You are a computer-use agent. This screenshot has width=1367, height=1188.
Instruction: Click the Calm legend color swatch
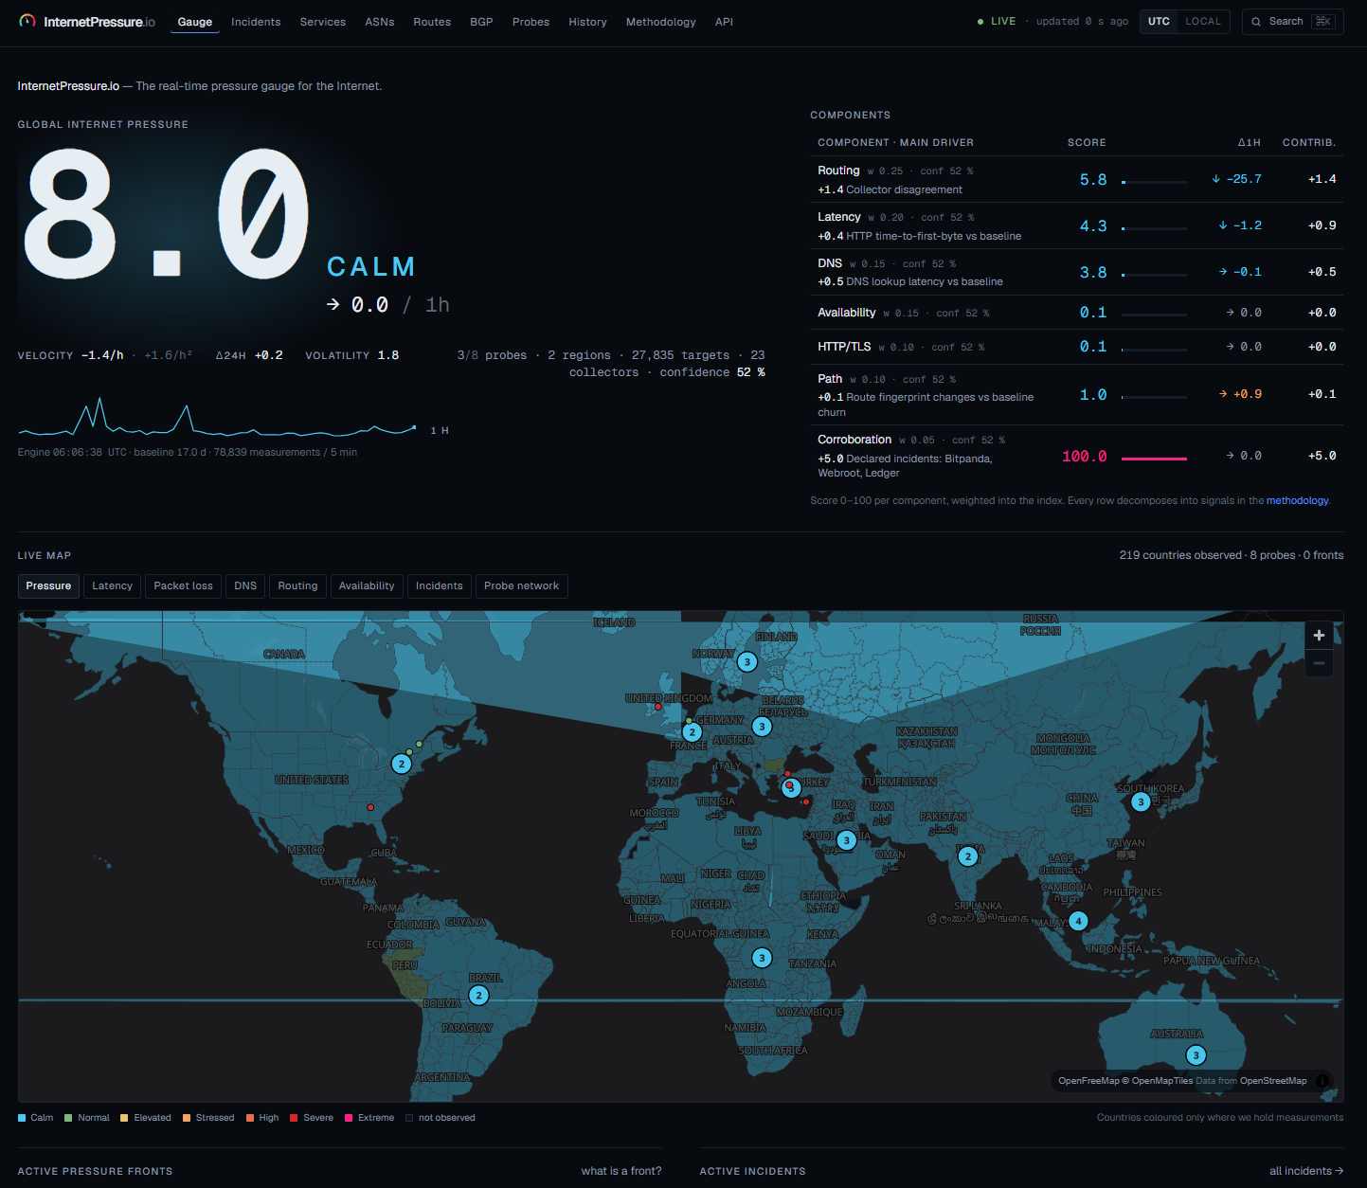[22, 1118]
